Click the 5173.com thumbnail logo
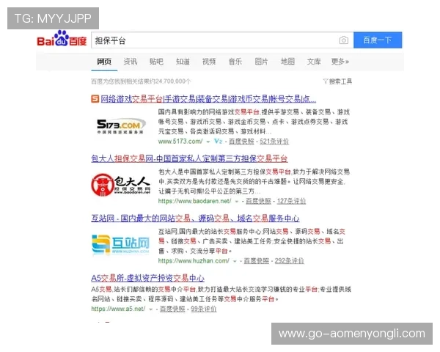440x352 pixels. pos(121,126)
